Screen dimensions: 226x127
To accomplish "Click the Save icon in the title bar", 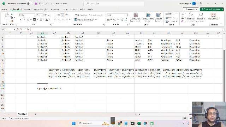I will (36, 4).
